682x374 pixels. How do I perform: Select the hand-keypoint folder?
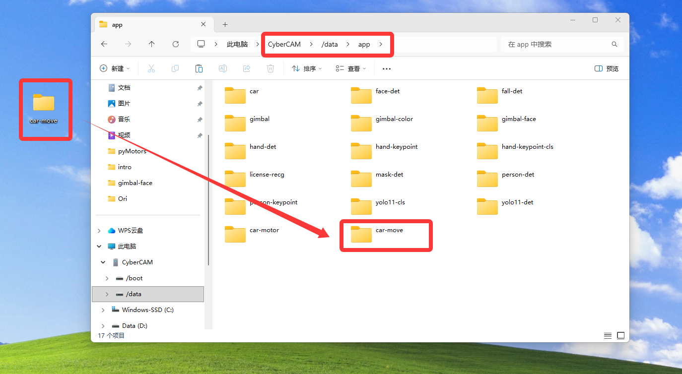384,150
